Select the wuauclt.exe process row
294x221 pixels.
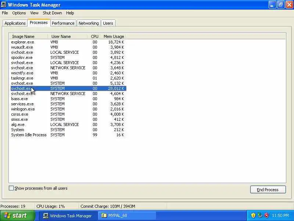(x=68, y=47)
